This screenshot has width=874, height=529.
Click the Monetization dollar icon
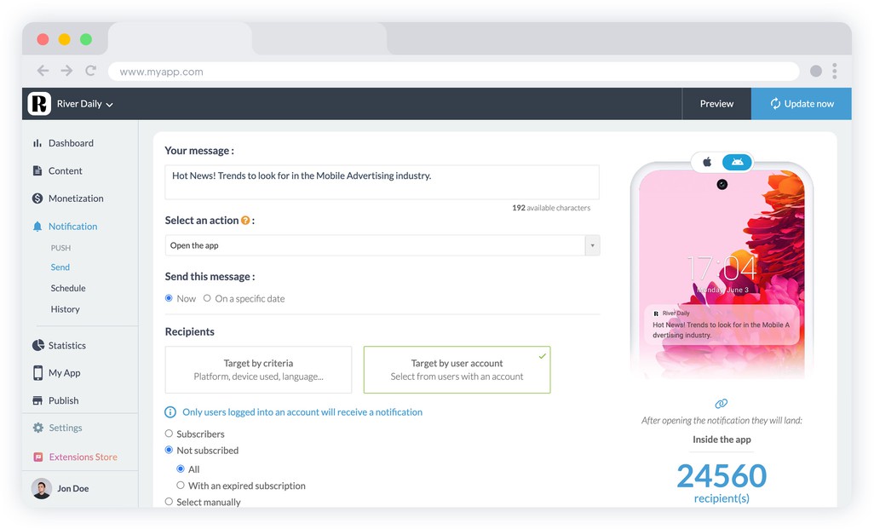pos(37,198)
